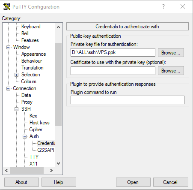Click the category tree scroll up arrow

pos(58,27)
